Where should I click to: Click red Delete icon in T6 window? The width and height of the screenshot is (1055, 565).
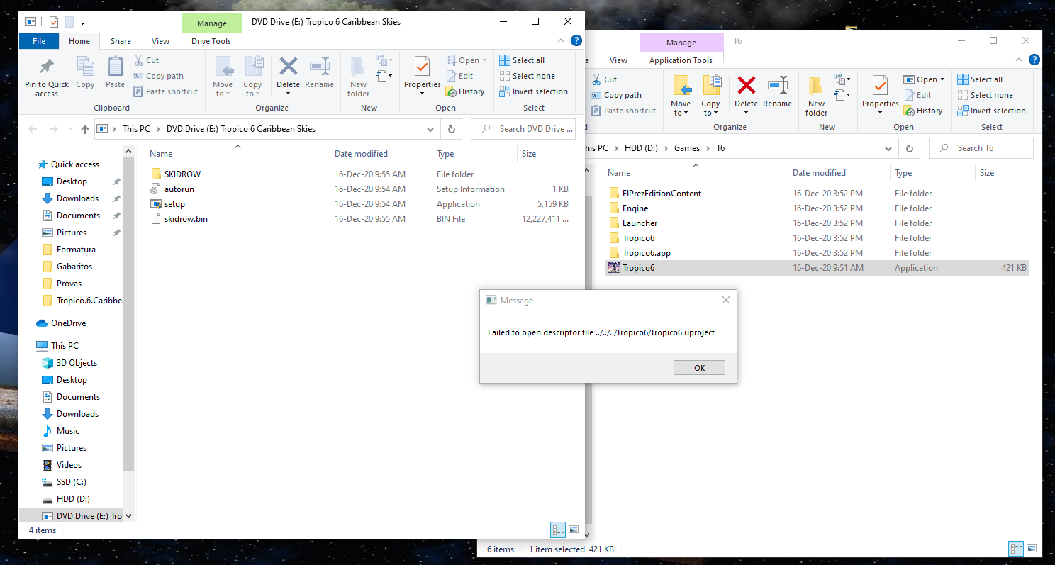pos(746,86)
